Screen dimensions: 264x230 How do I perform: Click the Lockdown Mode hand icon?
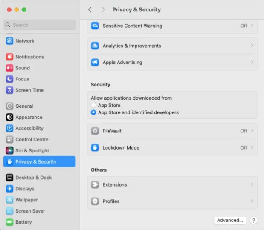pyautogui.click(x=95, y=148)
